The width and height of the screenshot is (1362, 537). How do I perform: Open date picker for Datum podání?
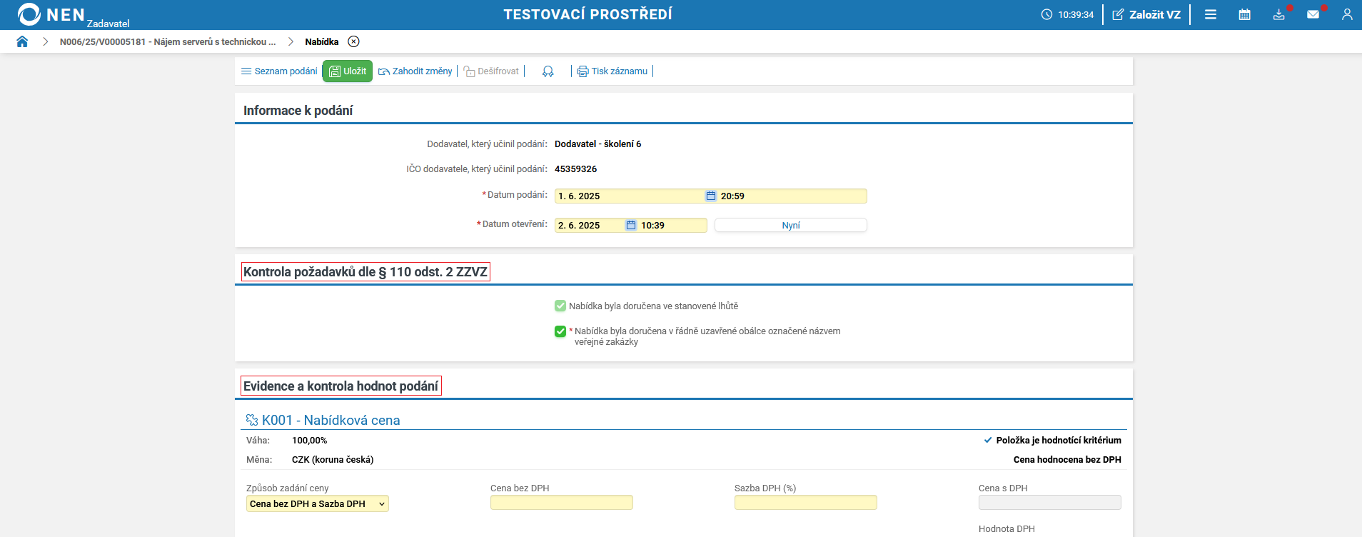tap(711, 196)
